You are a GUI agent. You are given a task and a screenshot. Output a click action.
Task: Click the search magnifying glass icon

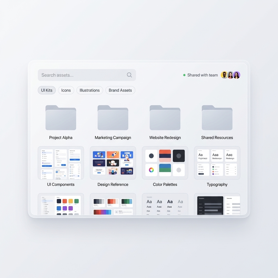click(129, 75)
